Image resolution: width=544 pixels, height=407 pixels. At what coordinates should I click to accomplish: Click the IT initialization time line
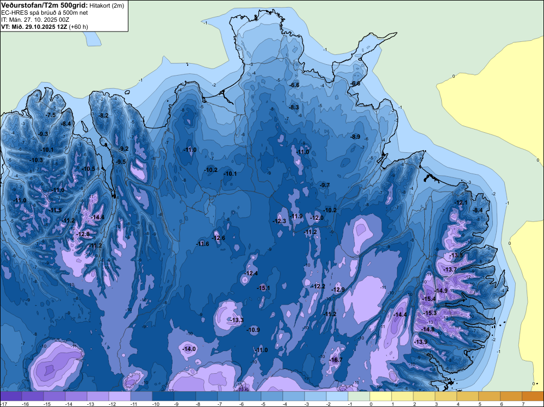[x=36, y=19]
